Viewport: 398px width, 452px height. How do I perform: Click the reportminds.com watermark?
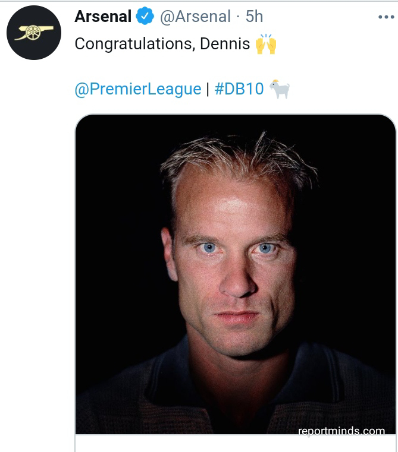tap(341, 431)
